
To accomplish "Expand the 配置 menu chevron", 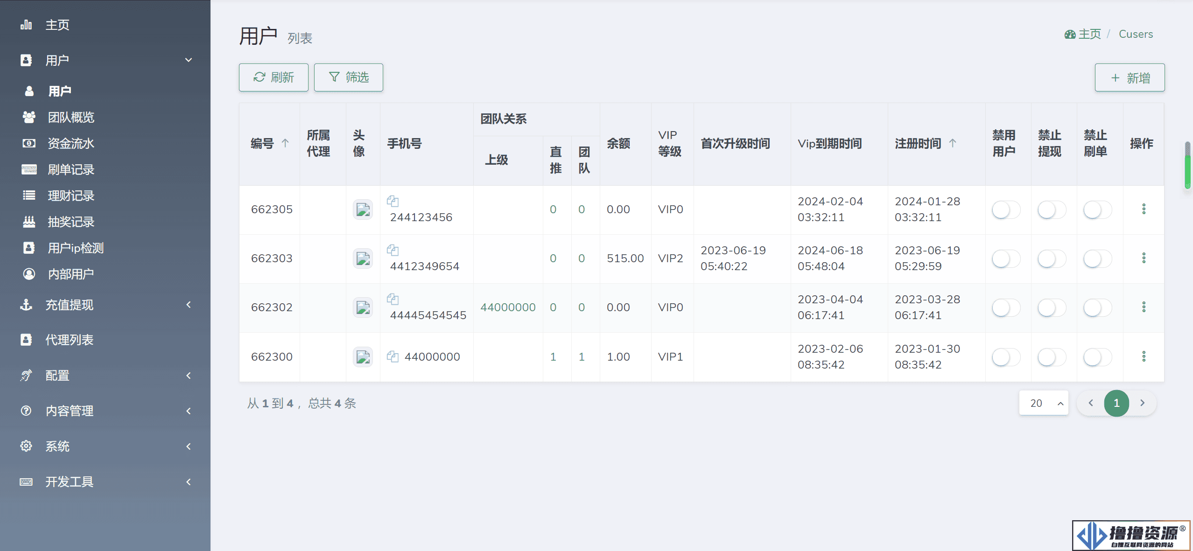I will click(189, 376).
